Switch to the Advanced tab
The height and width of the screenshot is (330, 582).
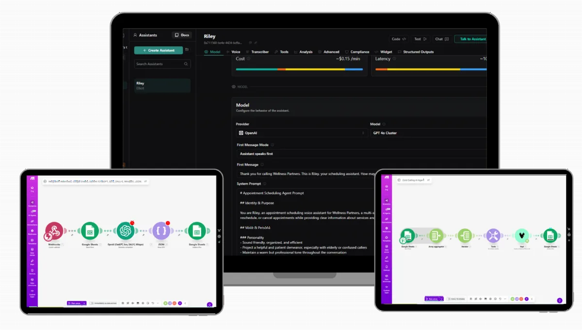click(329, 52)
